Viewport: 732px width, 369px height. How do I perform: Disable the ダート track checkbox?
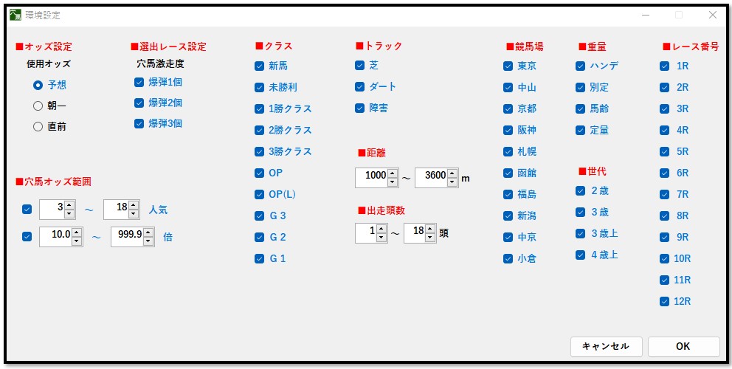pyautogui.click(x=360, y=87)
